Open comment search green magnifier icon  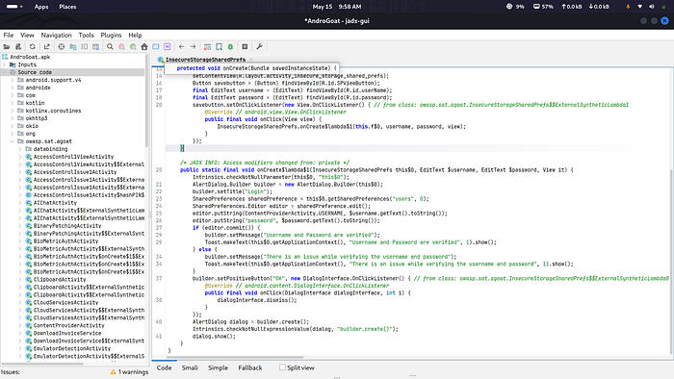click(x=133, y=47)
